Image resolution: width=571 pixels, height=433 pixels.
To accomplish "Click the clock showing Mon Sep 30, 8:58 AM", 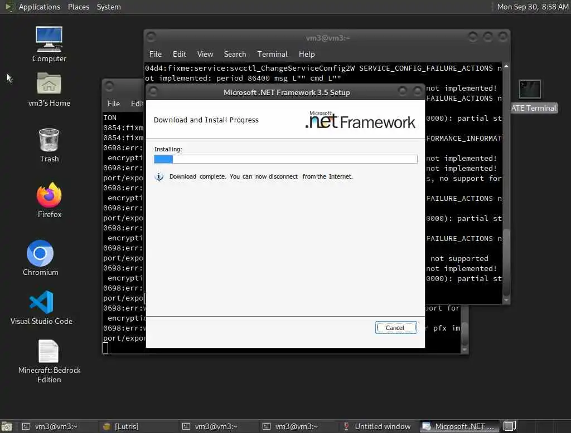I will [x=533, y=7].
